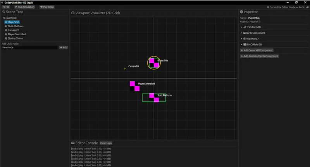Click the Viewport Visualizer camera icon

73,13
